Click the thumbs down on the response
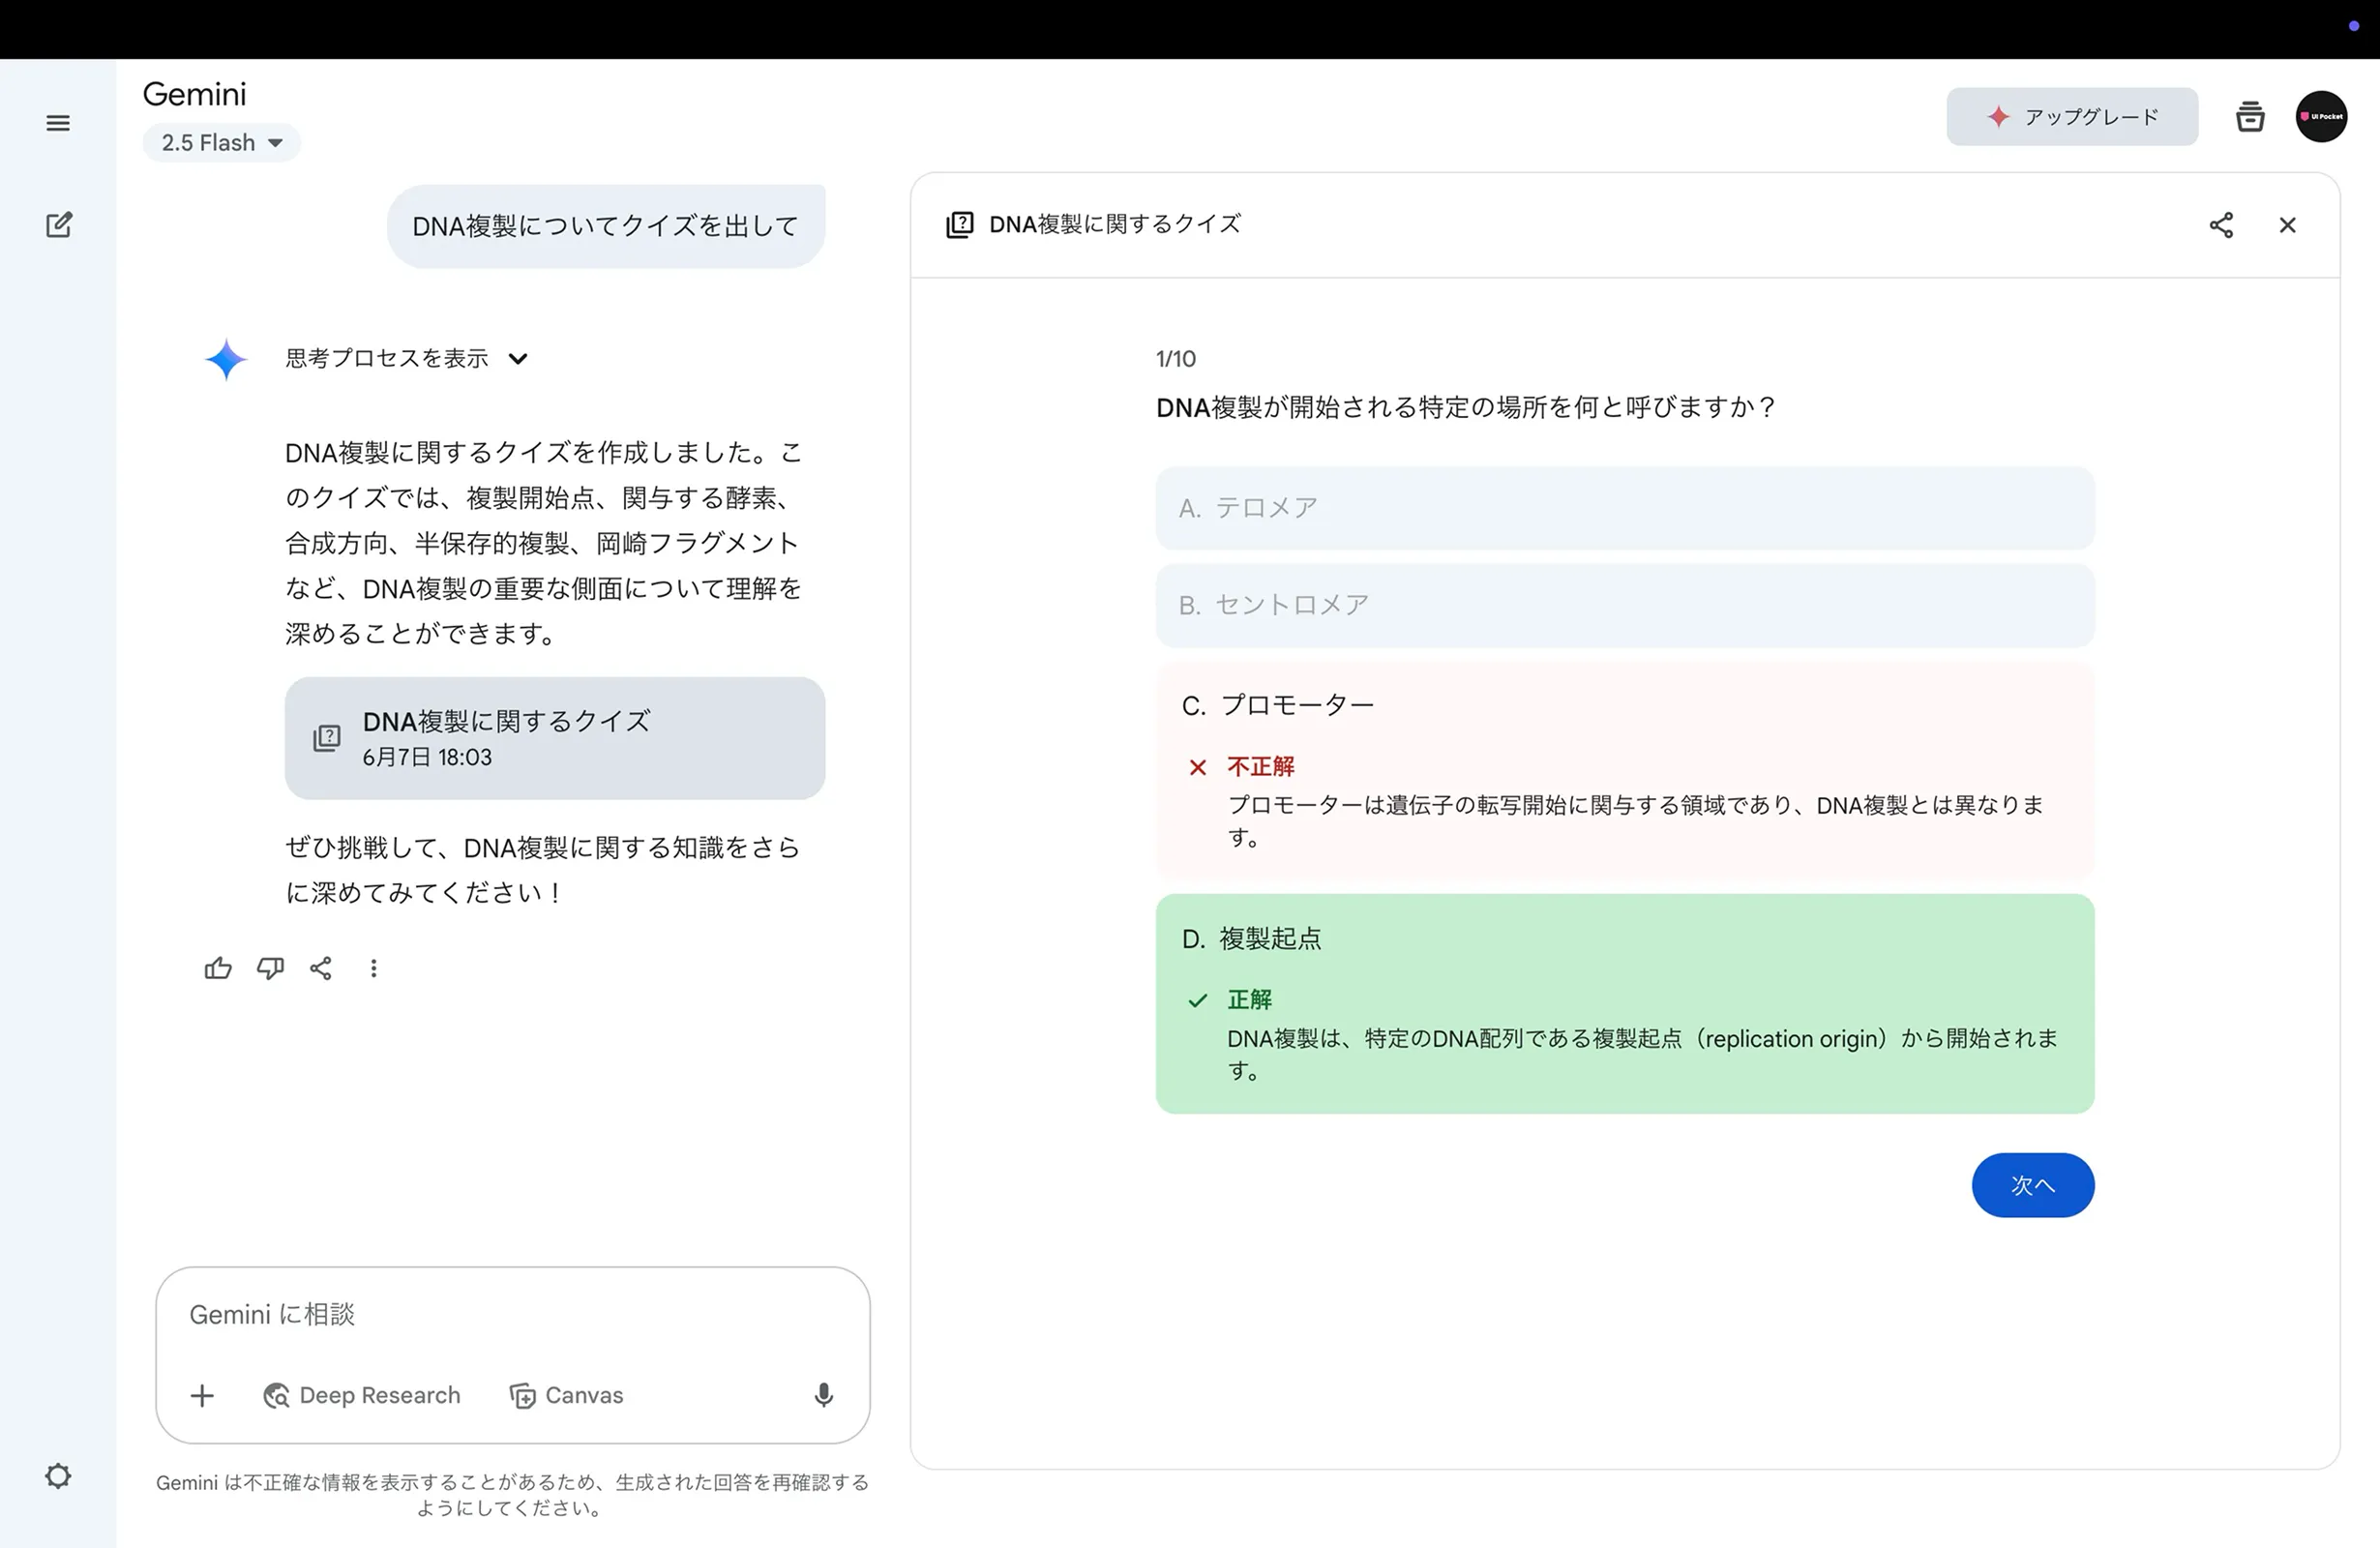Viewport: 2380px width, 1548px height. point(270,968)
